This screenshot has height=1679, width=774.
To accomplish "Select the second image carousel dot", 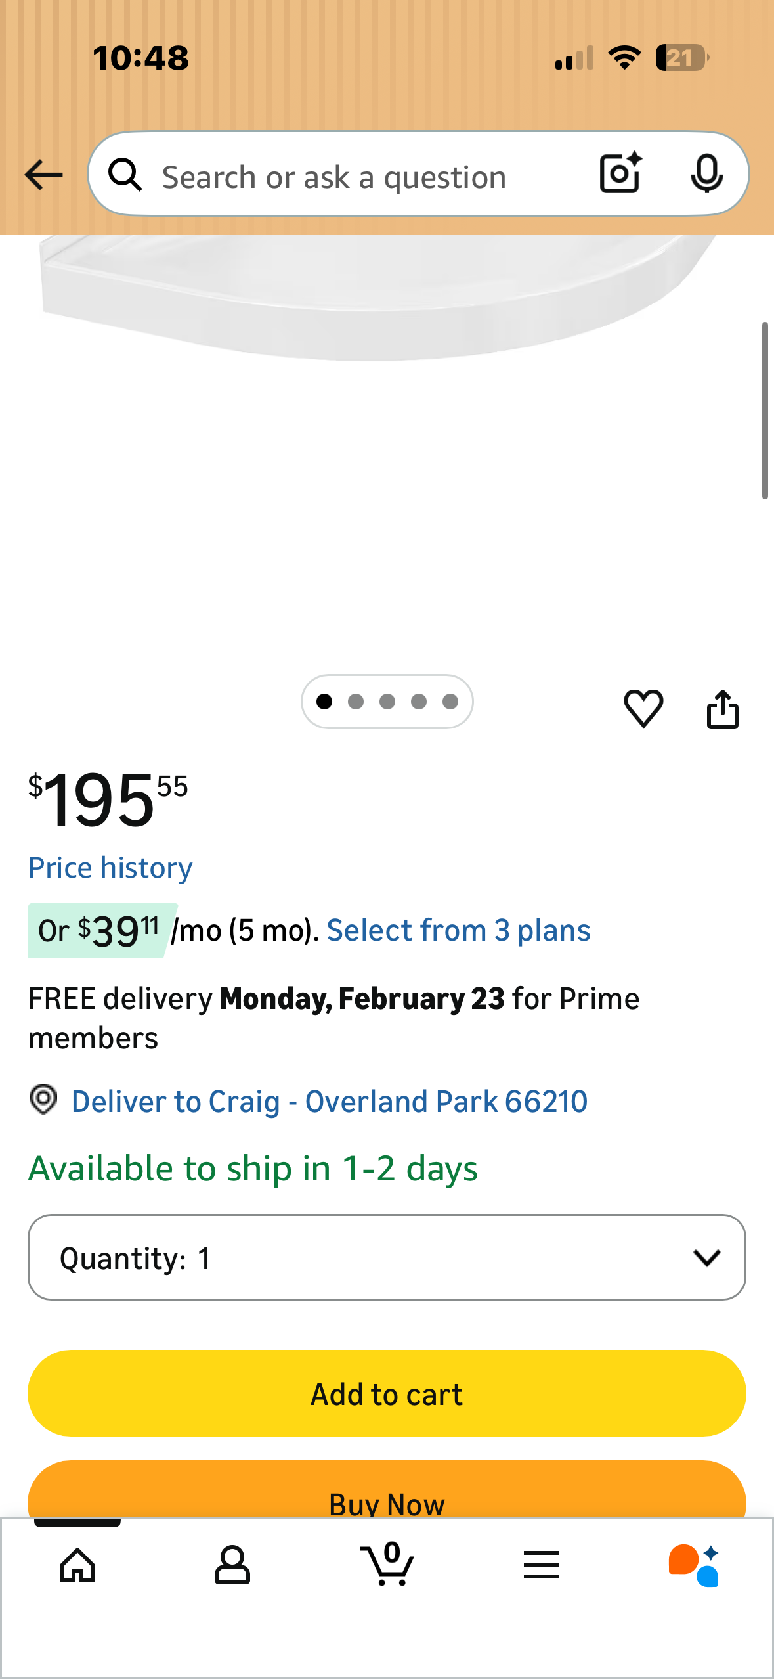I will coord(356,702).
